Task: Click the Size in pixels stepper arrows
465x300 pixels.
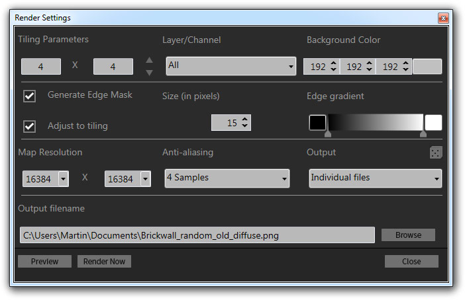Action: pyautogui.click(x=245, y=123)
